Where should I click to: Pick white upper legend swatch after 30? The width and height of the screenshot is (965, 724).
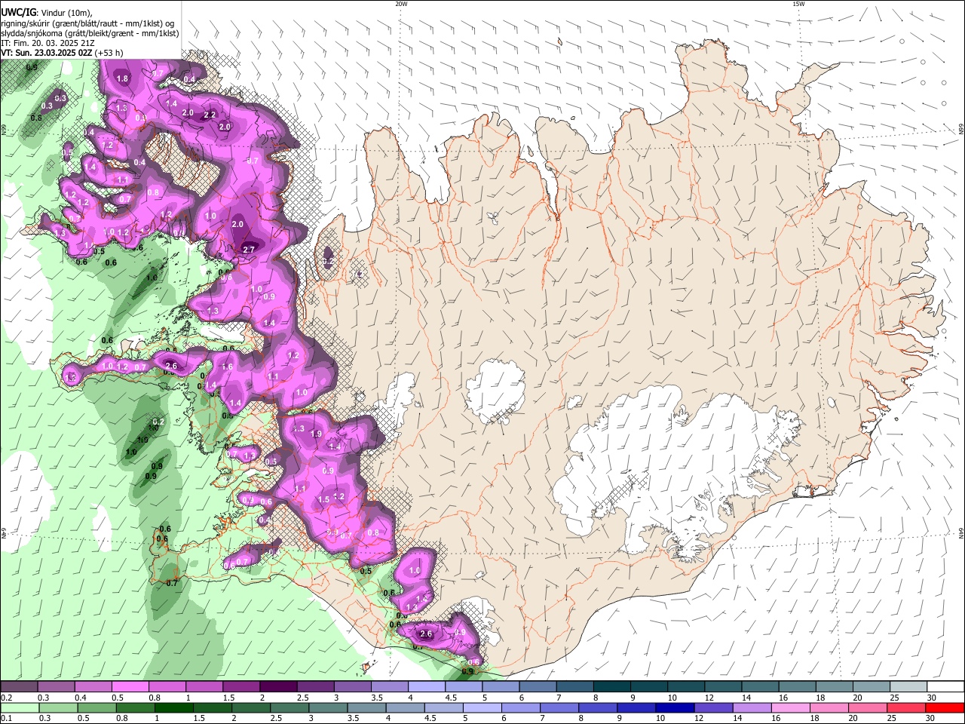(945, 687)
